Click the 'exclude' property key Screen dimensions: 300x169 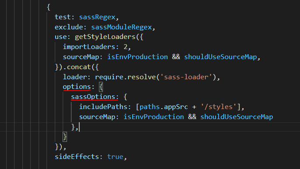pos(69,27)
